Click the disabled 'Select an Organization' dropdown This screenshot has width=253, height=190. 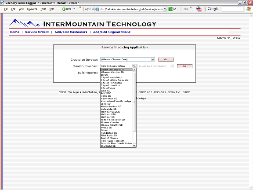coord(155,66)
